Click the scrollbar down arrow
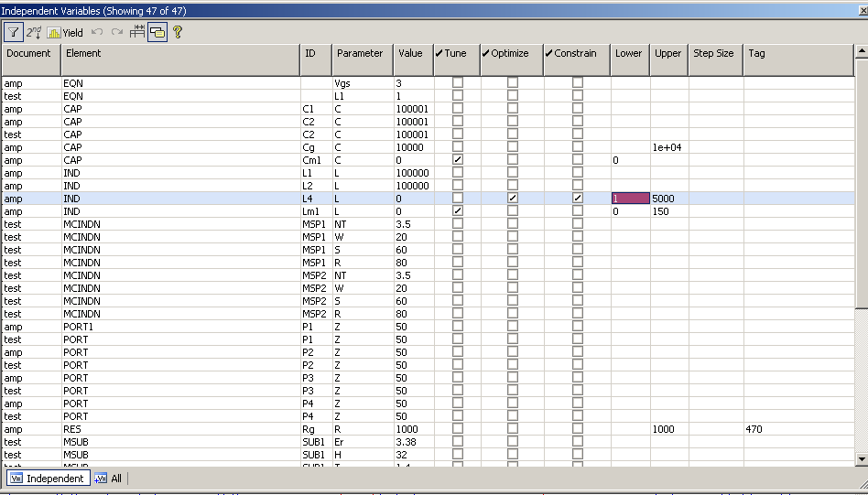 point(861,458)
